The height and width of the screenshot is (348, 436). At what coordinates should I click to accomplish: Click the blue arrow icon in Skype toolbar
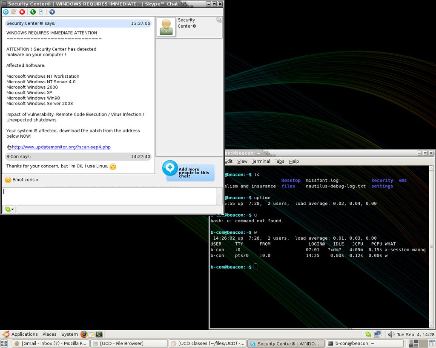coord(52,11)
